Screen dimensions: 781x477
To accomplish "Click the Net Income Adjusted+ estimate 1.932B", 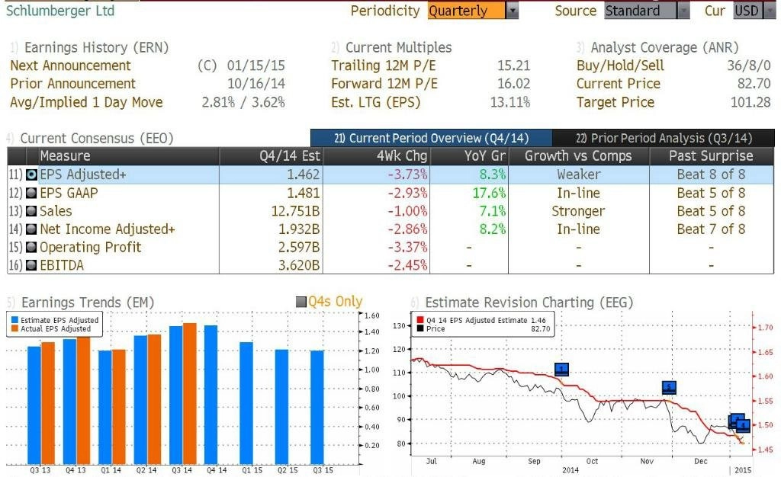I will (x=298, y=229).
